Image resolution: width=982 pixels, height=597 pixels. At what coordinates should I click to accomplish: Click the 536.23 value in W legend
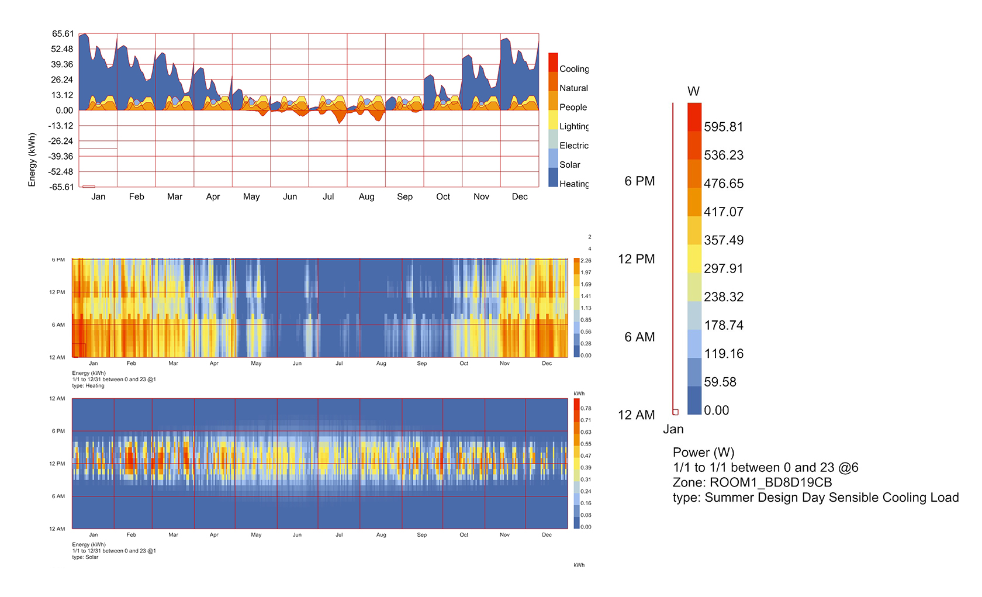[724, 156]
